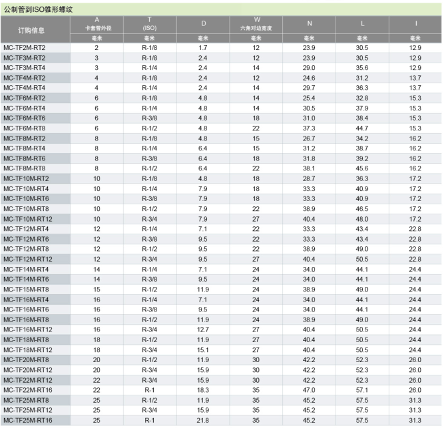Image resolution: width=448 pixels, height=430 pixels.
Task: Click D value 1.7 in MC-TF2M-RT2 row
Action: click(x=203, y=48)
